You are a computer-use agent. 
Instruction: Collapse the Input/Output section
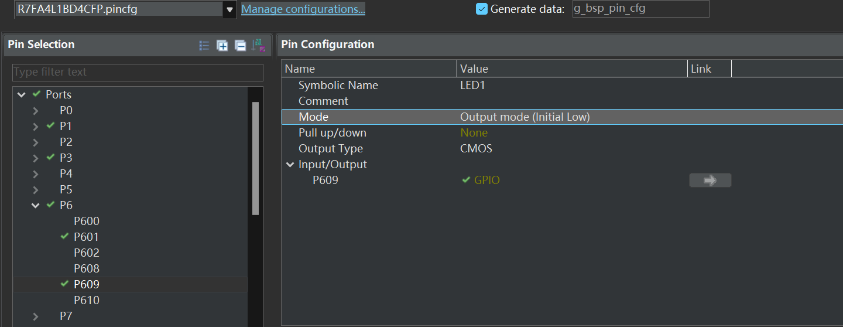point(290,165)
